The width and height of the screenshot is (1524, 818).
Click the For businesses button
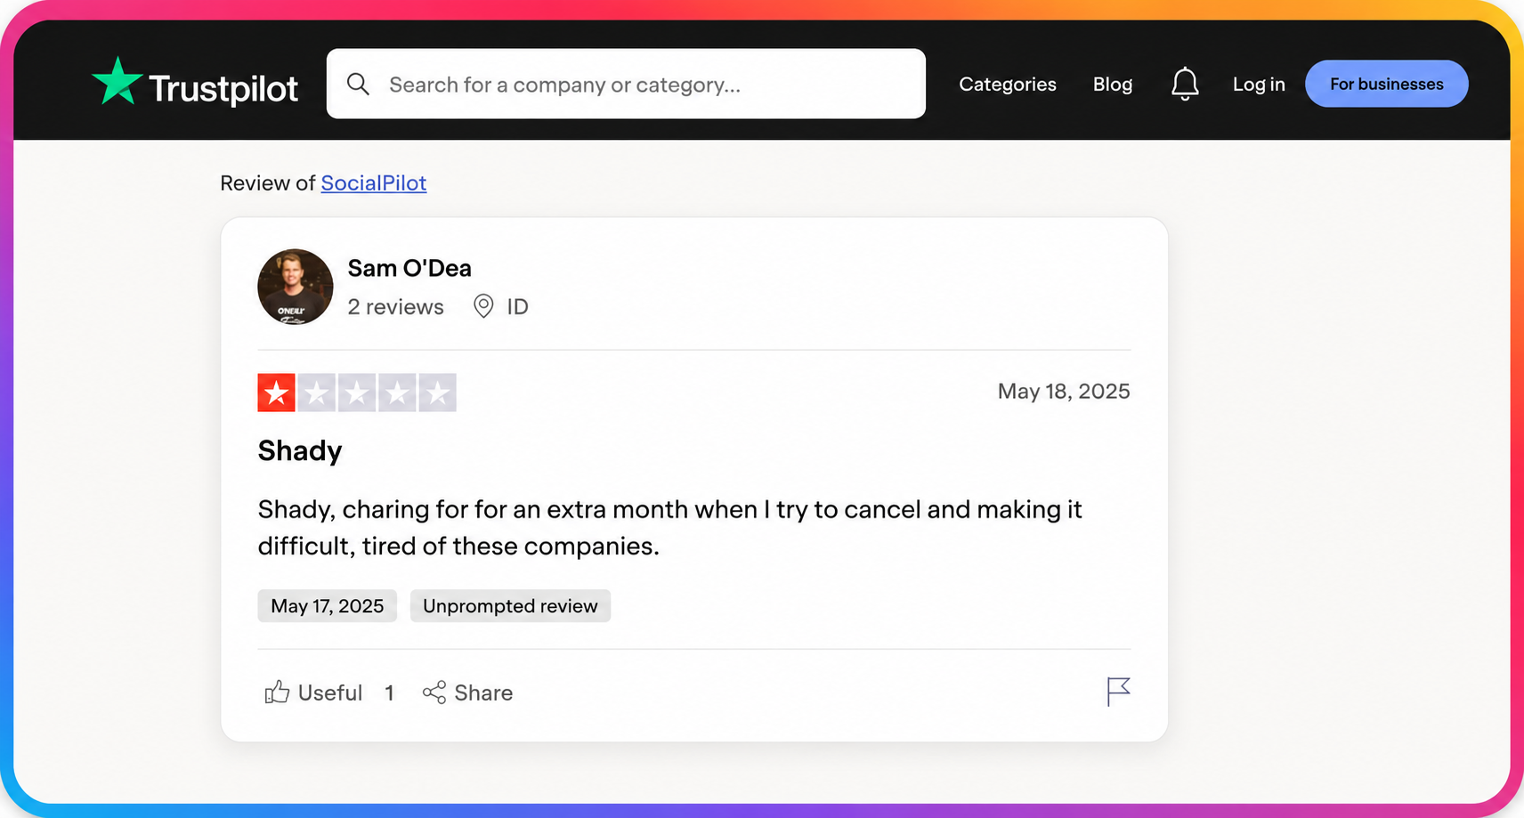(1387, 84)
